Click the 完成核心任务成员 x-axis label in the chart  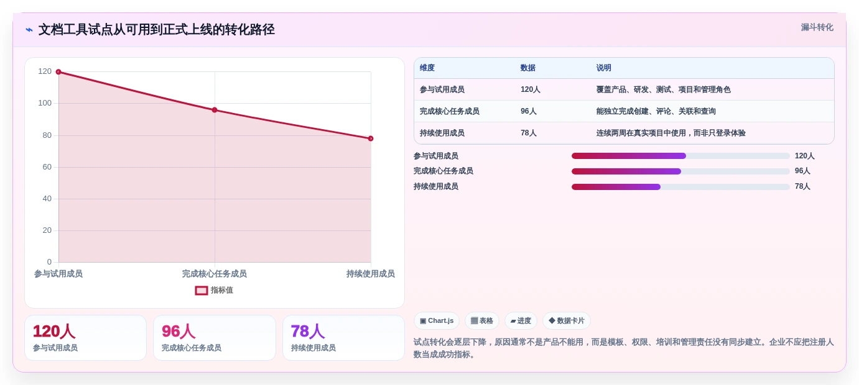click(215, 274)
